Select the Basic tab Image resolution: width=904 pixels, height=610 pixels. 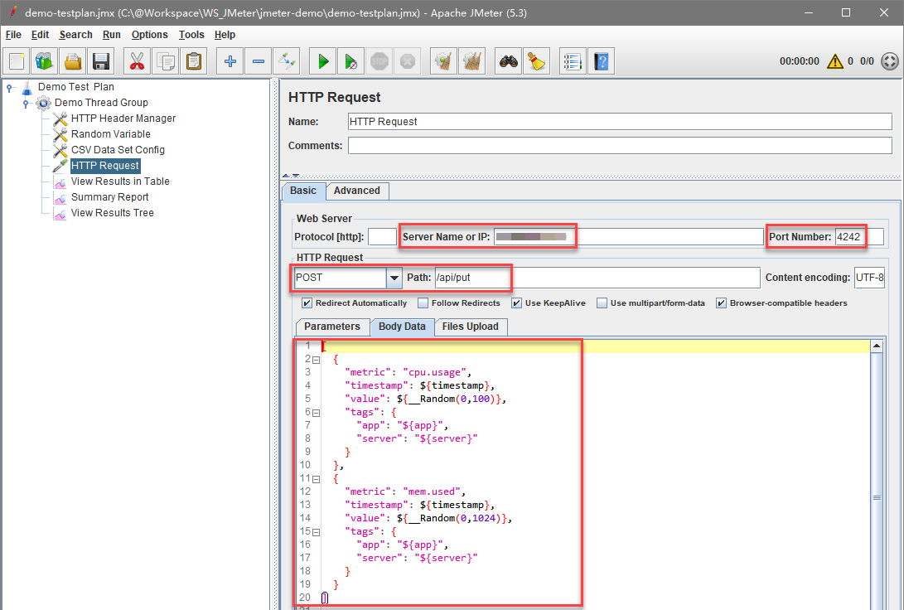(x=303, y=191)
